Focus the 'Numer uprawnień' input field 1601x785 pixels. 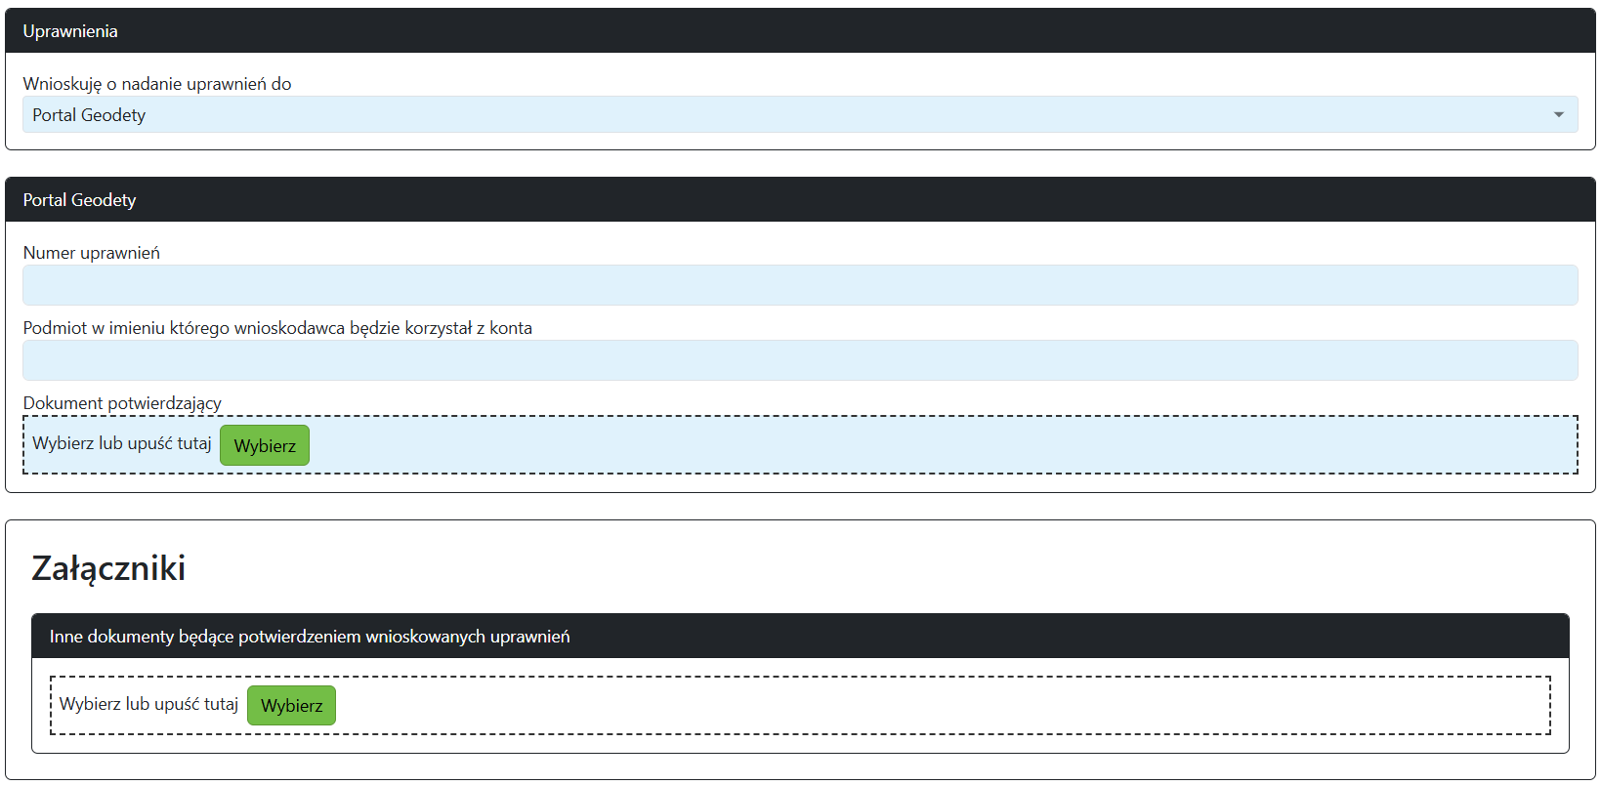[x=799, y=285]
